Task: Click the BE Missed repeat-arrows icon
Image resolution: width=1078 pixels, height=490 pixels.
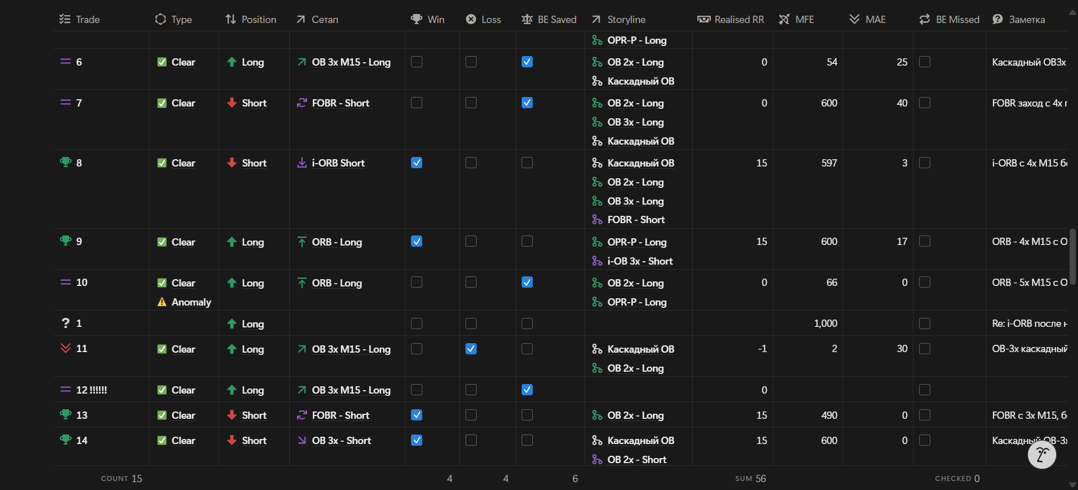Action: [925, 19]
